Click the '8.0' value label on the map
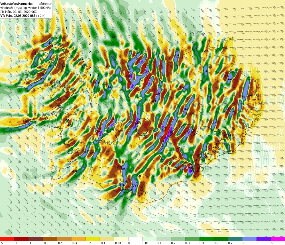The height and width of the screenshot is (245, 285). coord(170,132)
